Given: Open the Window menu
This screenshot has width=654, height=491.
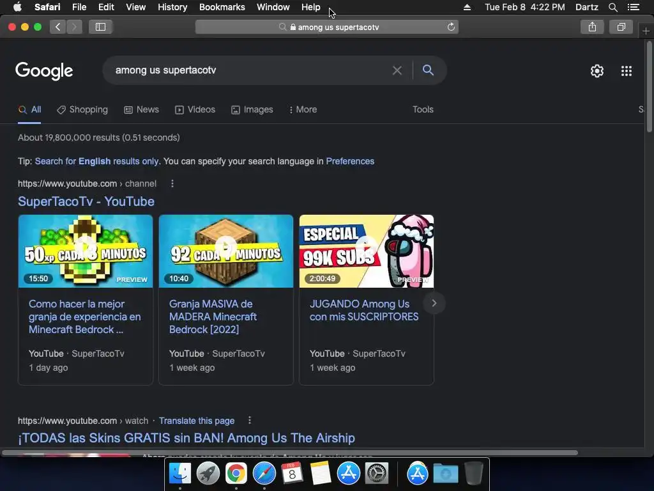Looking at the screenshot, I should 273,7.
